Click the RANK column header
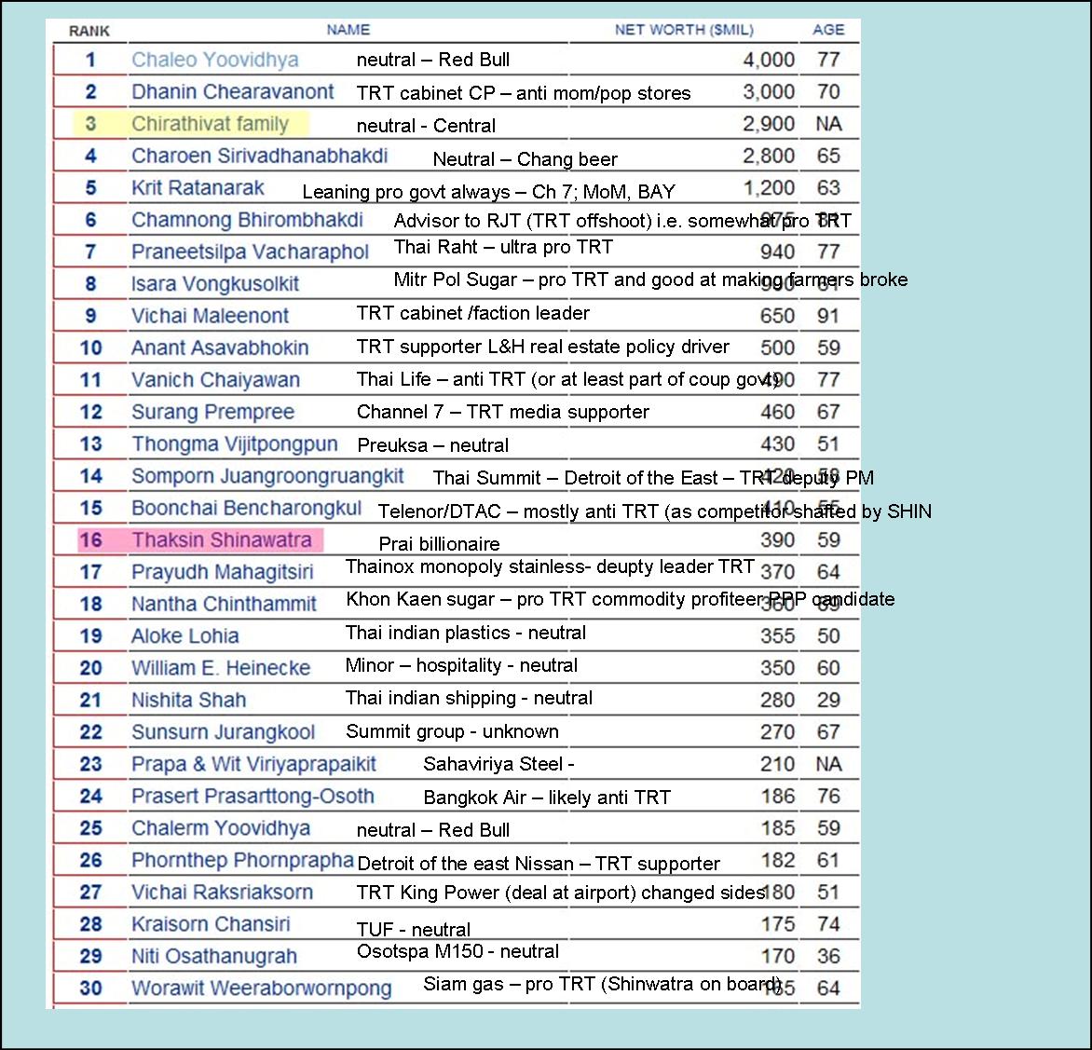Image resolution: width=1092 pixels, height=1050 pixels. click(x=89, y=31)
